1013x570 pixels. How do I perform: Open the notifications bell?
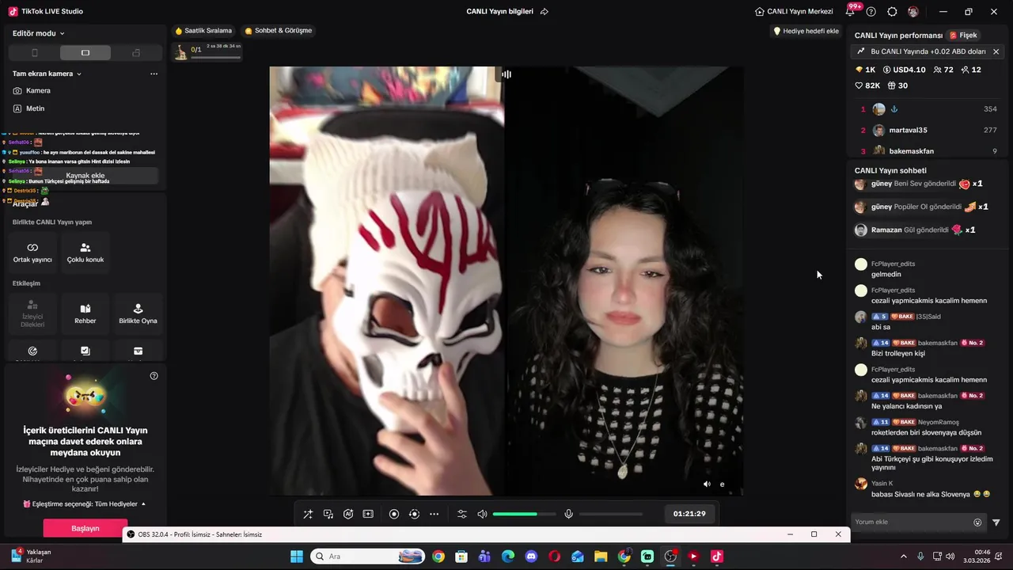pyautogui.click(x=851, y=12)
